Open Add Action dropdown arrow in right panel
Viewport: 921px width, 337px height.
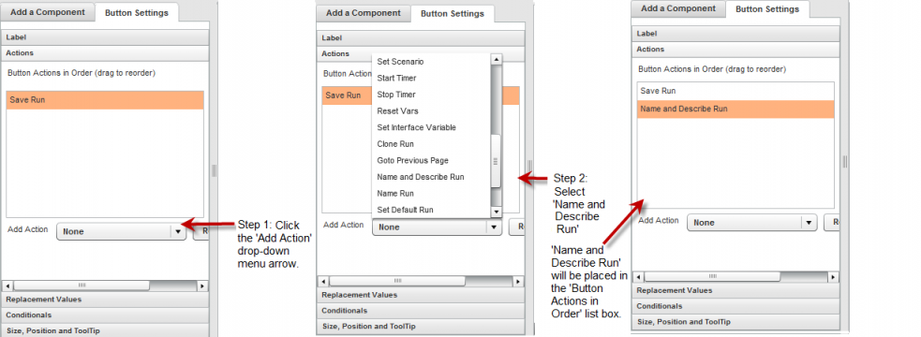pos(810,223)
